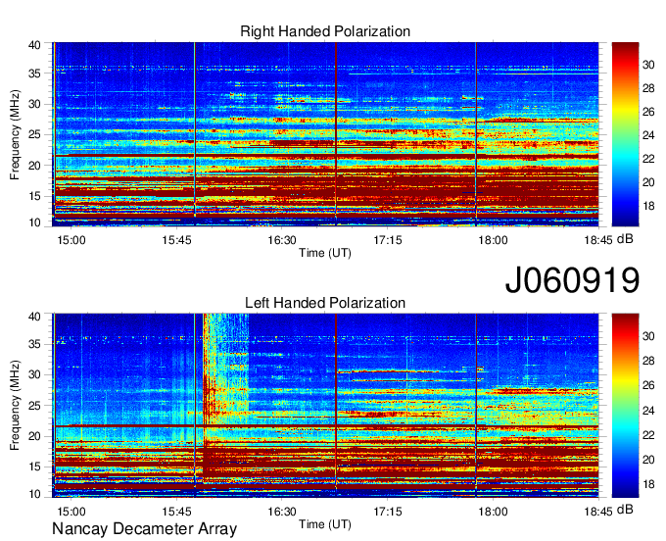
Task: Click the 17:15 time tick under the left-handed plot
Action: point(388,512)
